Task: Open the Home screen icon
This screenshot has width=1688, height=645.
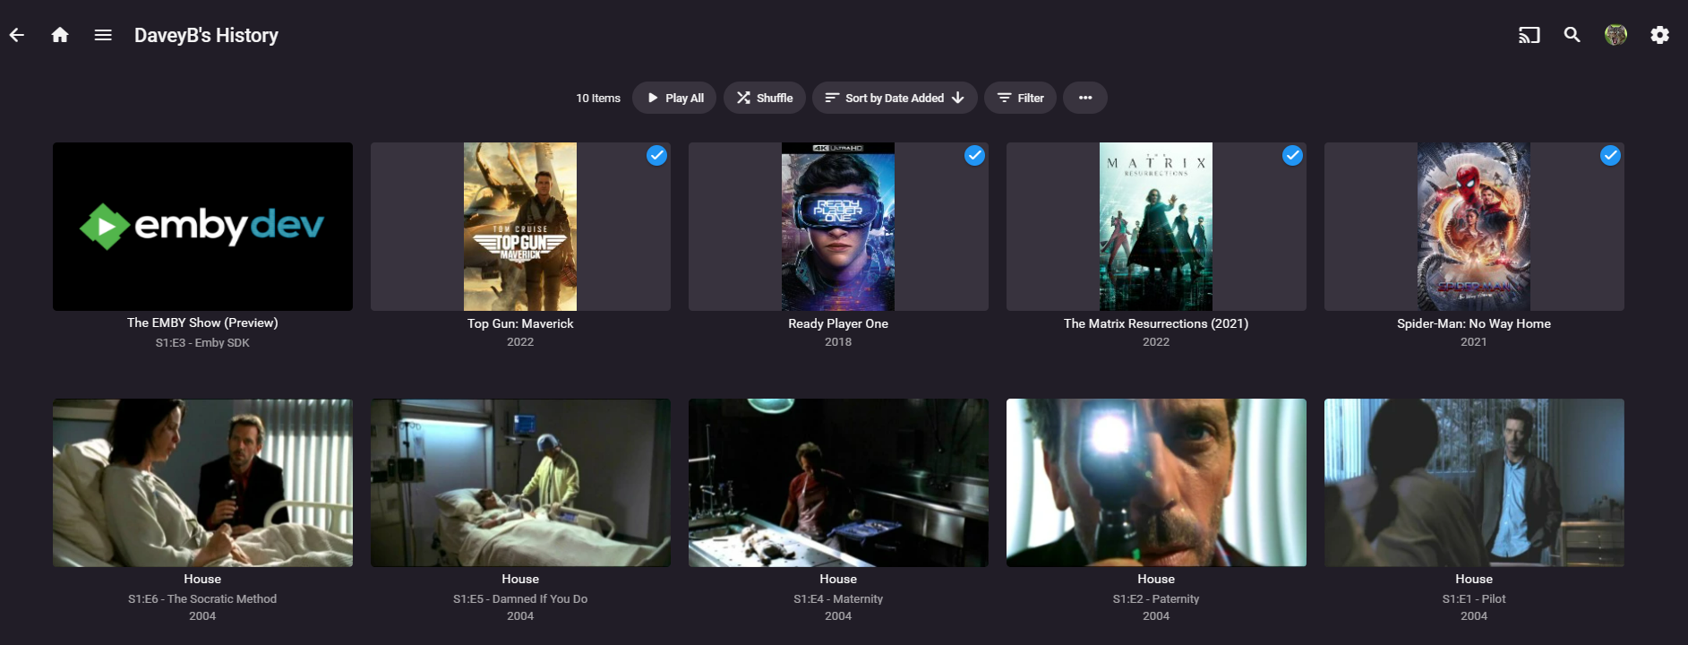Action: [x=60, y=35]
